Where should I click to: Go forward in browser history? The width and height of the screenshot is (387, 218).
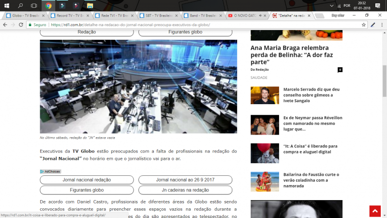click(13, 25)
